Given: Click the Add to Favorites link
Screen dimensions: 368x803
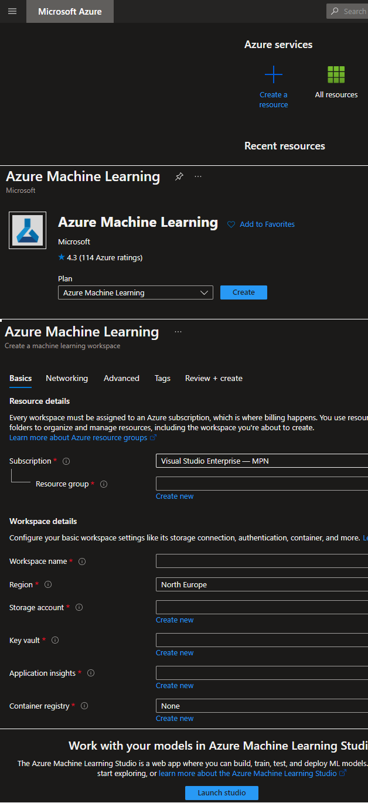Looking at the screenshot, I should [x=267, y=224].
